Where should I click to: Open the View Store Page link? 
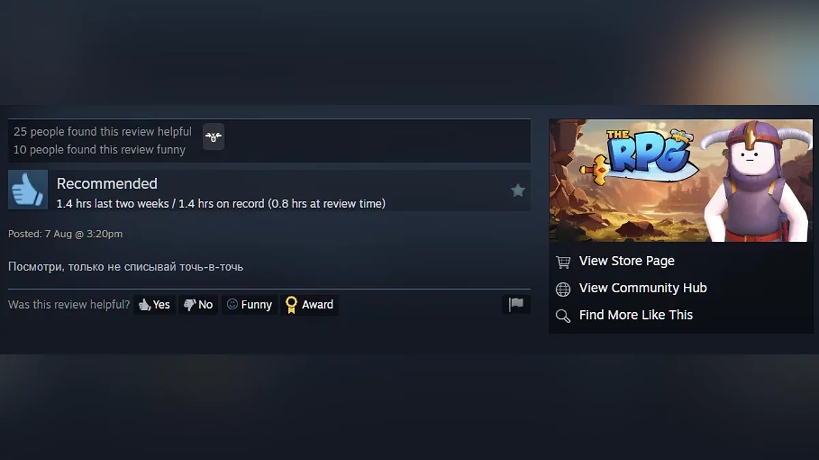627,261
